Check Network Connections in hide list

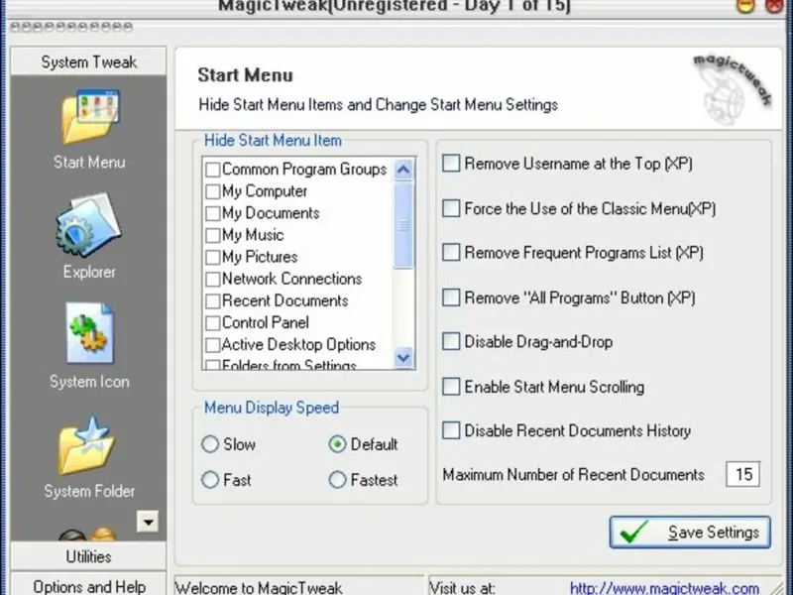tap(213, 279)
